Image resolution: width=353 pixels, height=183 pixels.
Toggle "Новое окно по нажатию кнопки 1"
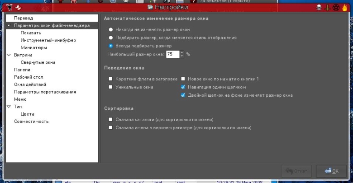click(183, 79)
